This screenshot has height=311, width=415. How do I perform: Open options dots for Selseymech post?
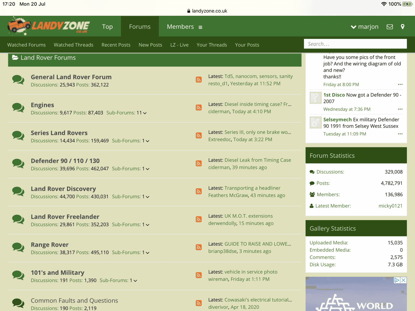400,134
